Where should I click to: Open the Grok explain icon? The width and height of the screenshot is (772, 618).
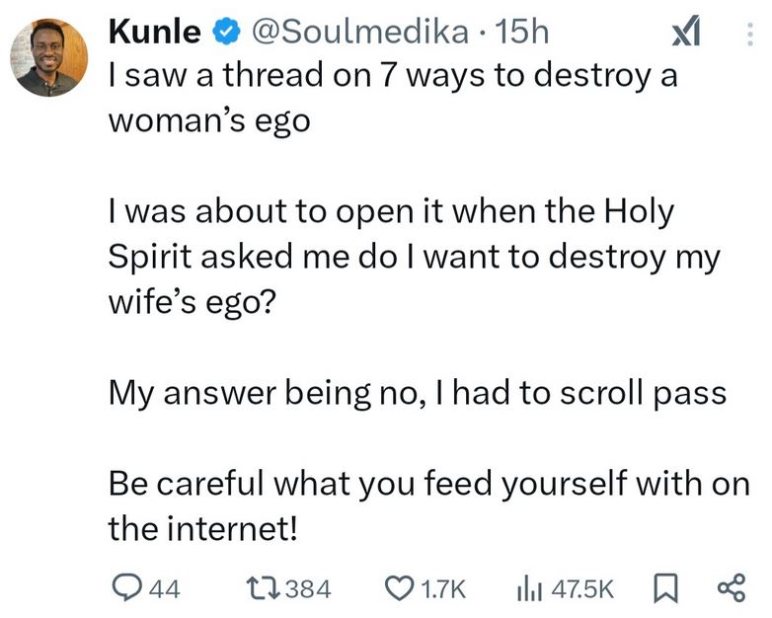click(685, 34)
